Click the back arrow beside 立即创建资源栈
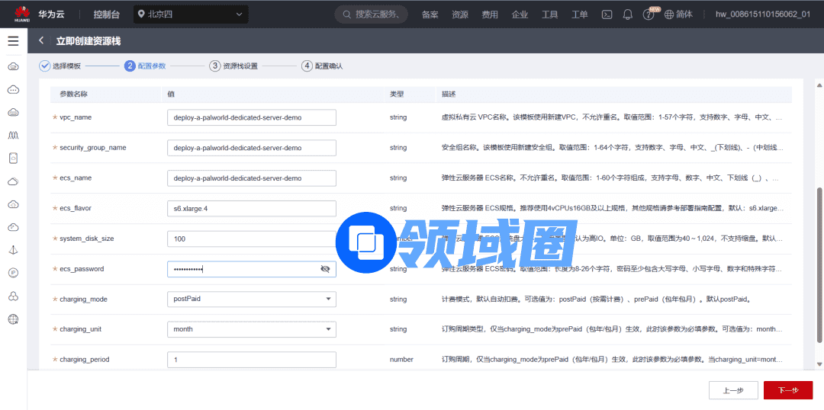Screen dimensions: 824x410 coord(41,41)
